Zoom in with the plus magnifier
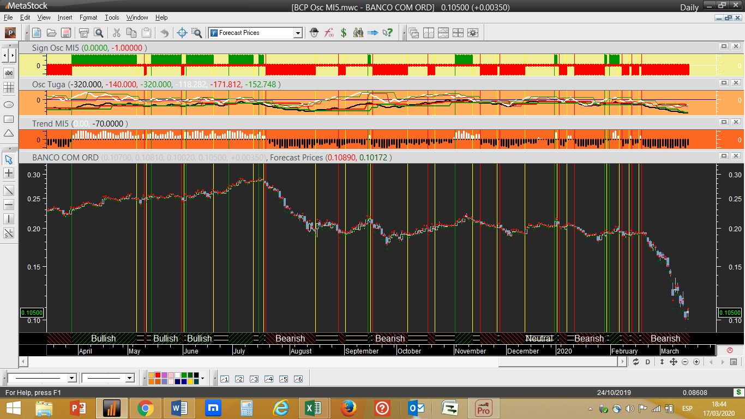The width and height of the screenshot is (745, 419). (x=696, y=362)
